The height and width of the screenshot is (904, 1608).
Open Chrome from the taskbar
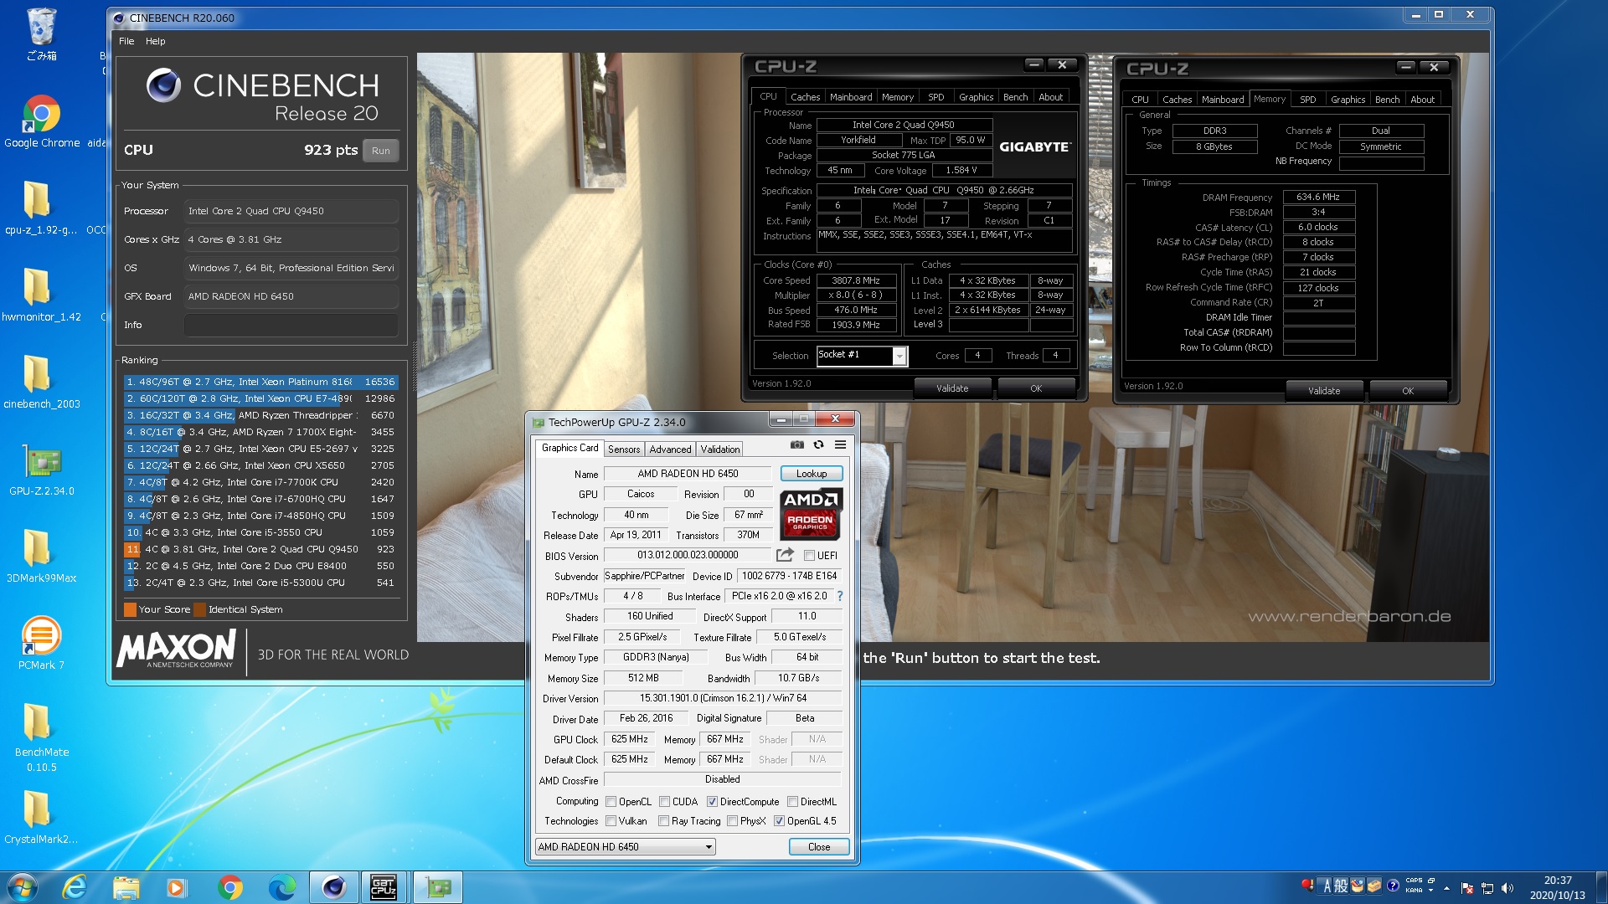[229, 887]
